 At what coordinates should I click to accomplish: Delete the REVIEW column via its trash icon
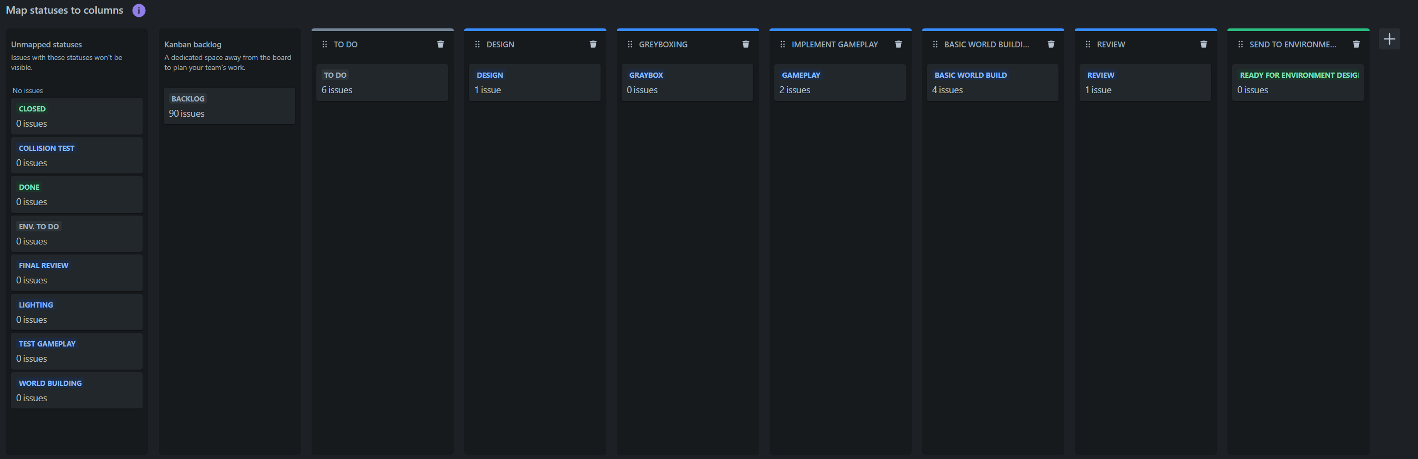click(1203, 44)
